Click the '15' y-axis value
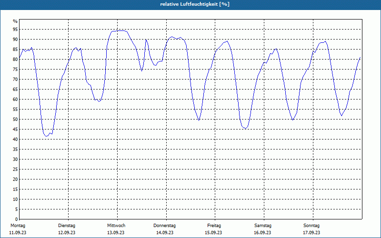Image resolution: width=381 pixels, height=238 pixels. 15,189
